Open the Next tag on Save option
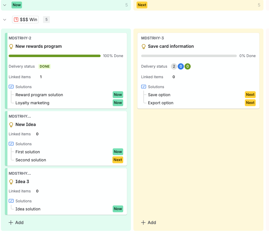Screen dimensions: 269x234 [x=250, y=95]
